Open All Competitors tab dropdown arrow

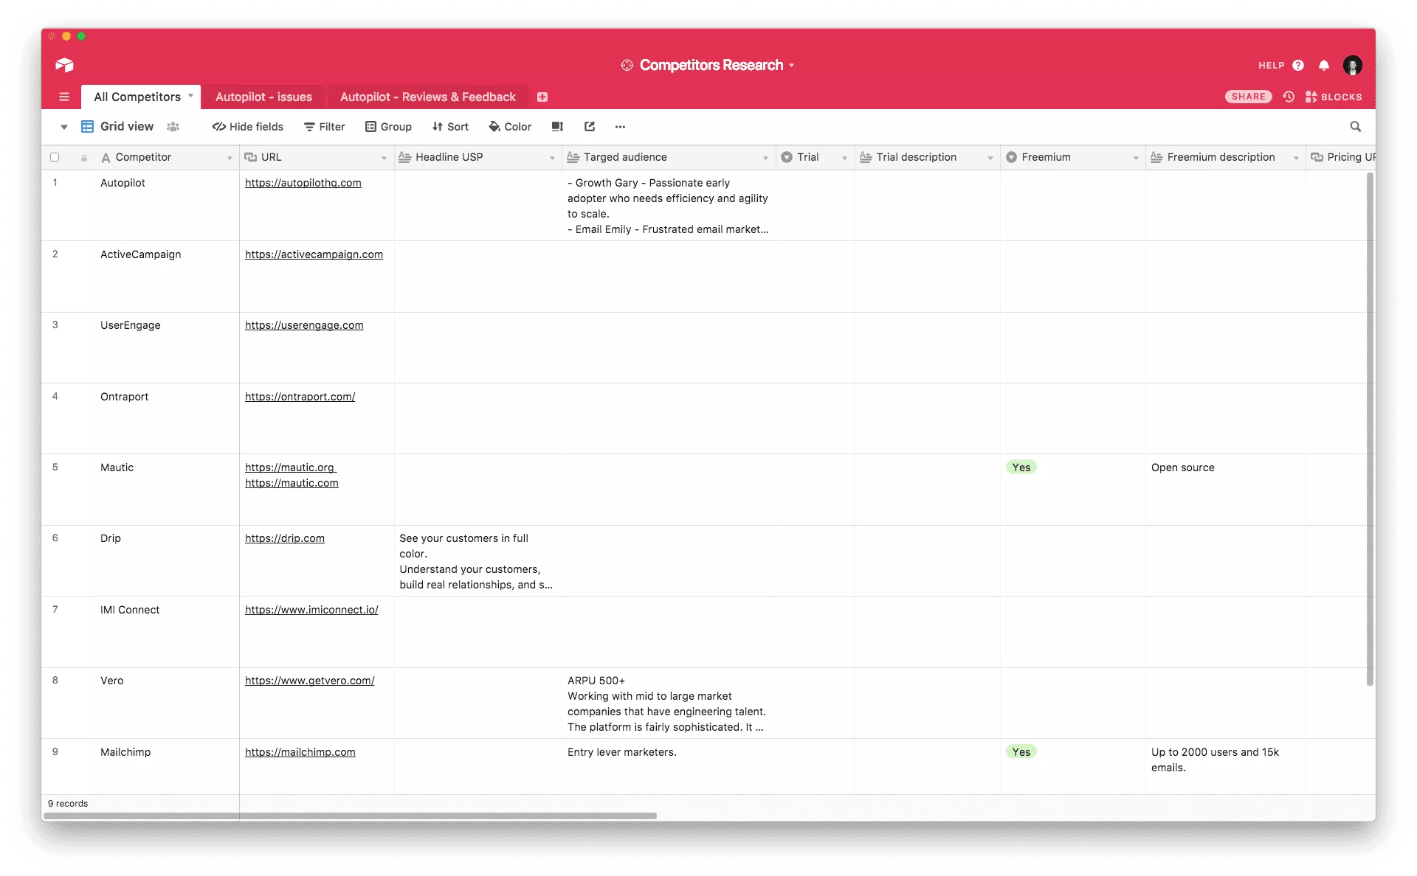click(x=190, y=96)
